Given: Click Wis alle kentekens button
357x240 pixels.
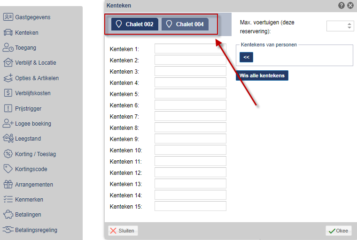Looking at the screenshot, I should [x=262, y=75].
